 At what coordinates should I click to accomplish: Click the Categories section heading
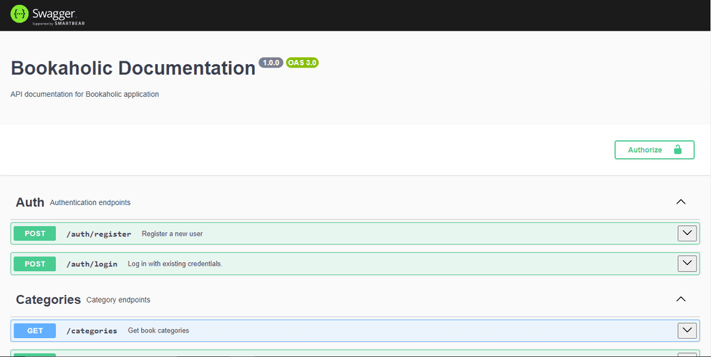(x=48, y=300)
